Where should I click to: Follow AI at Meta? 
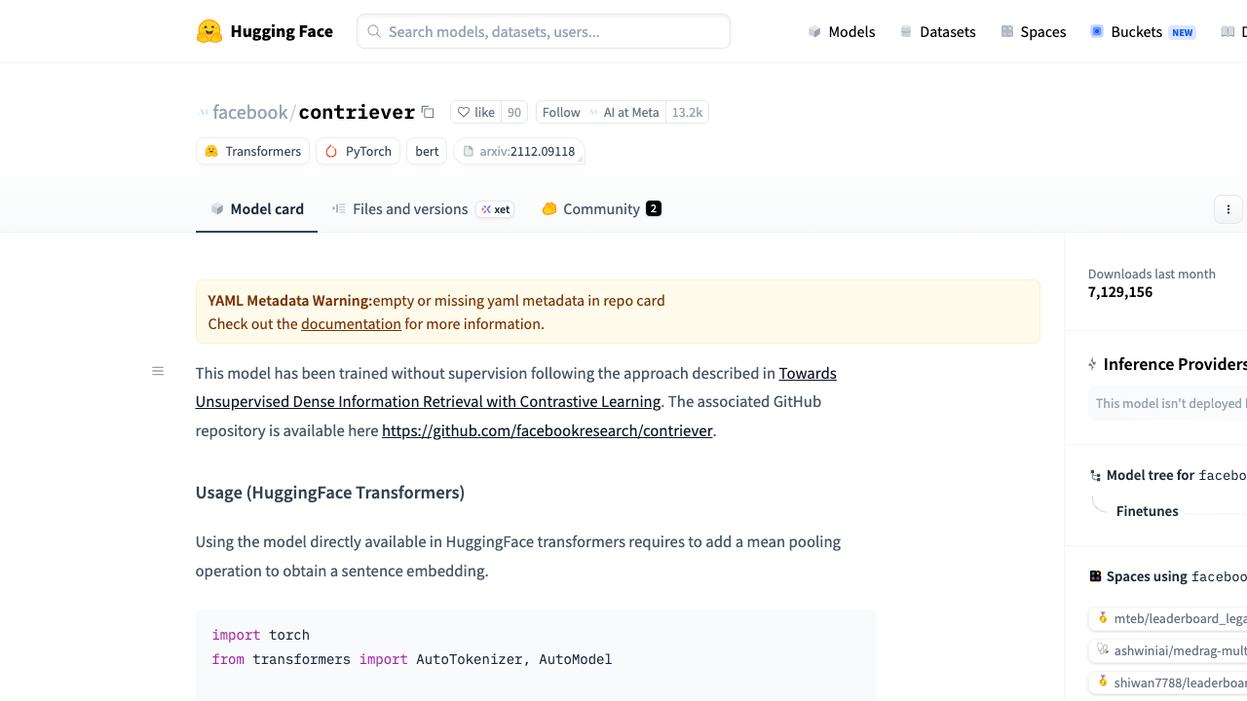561,112
